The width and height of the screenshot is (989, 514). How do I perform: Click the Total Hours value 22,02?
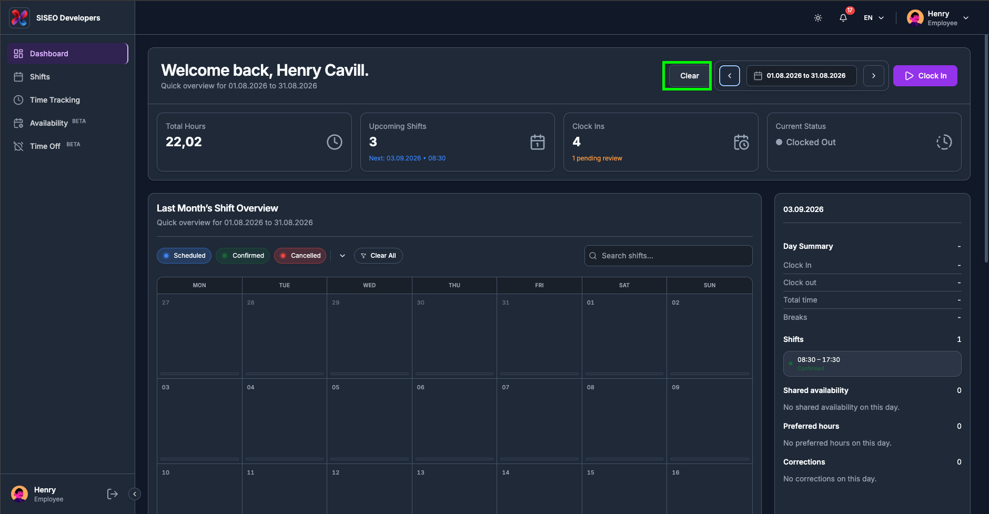point(184,142)
